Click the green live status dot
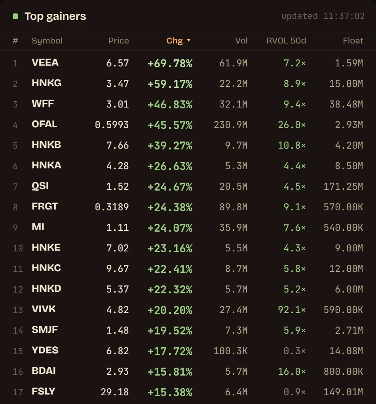 click(15, 17)
